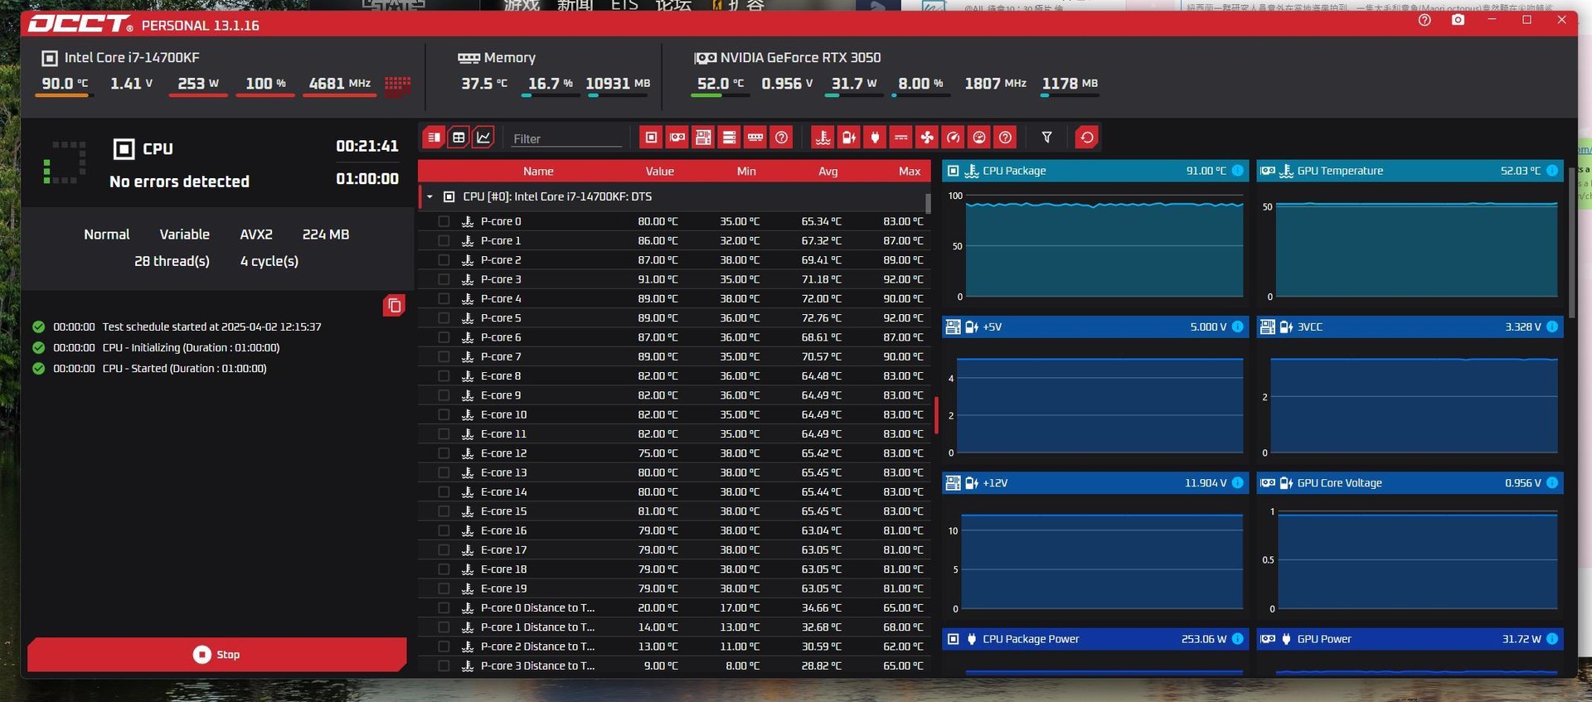
Task: Toggle the fan readings filter
Action: point(927,138)
